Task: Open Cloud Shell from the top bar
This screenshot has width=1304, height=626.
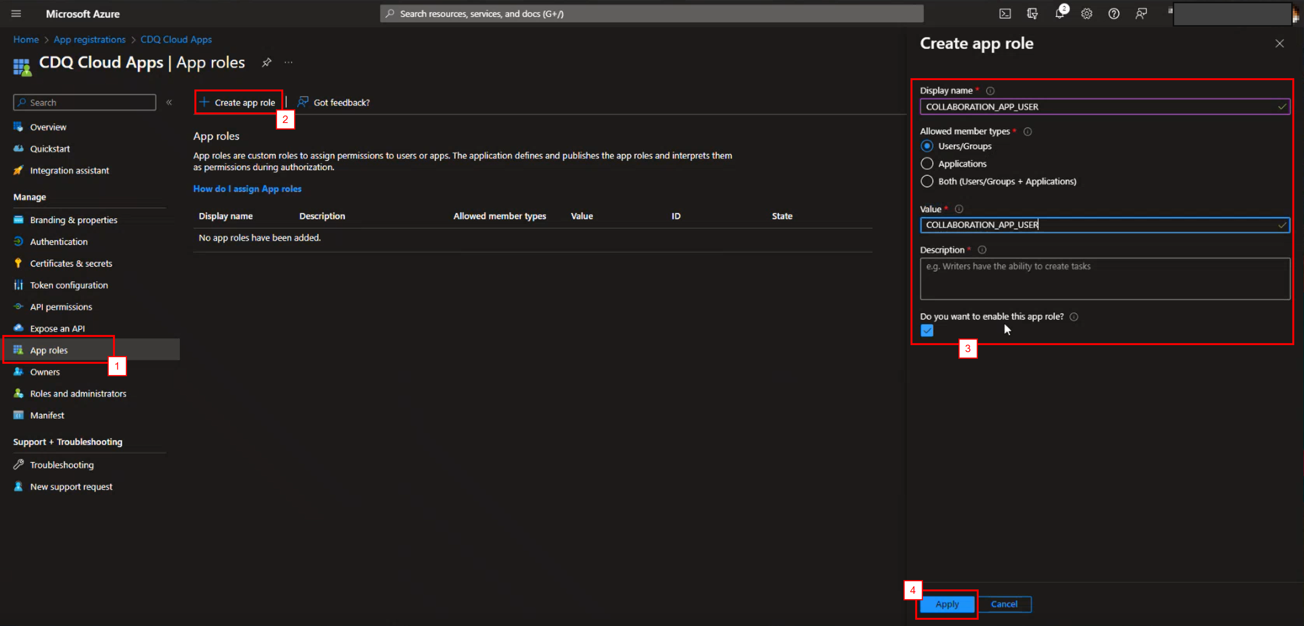Action: click(x=1005, y=14)
